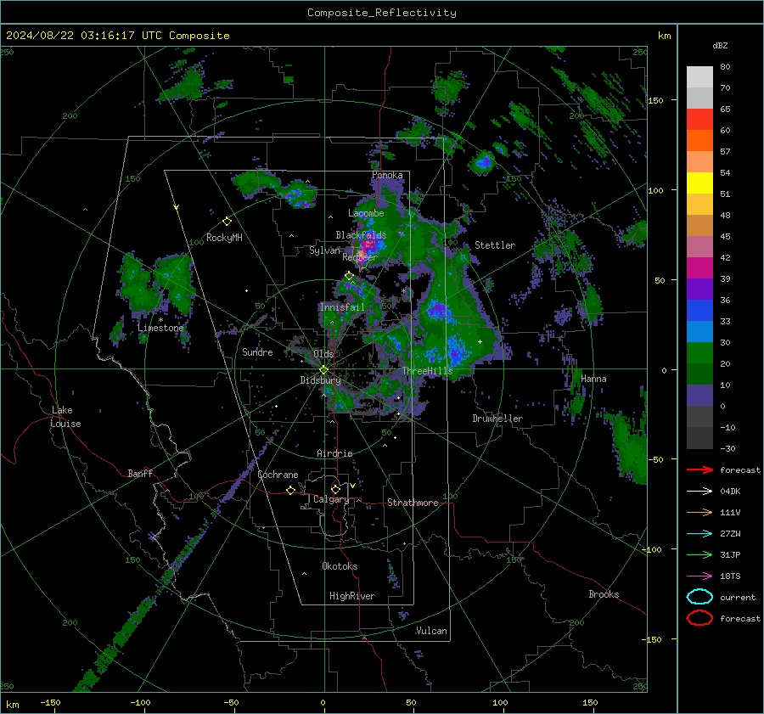This screenshot has height=714, width=764.
Task: Click the Airdrie town label
Action: tap(334, 453)
